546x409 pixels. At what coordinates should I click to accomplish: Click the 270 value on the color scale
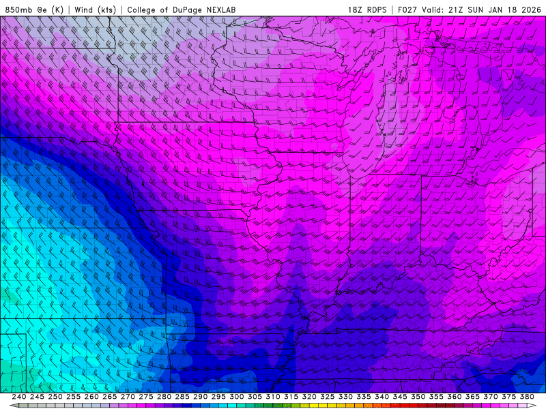tap(128, 397)
